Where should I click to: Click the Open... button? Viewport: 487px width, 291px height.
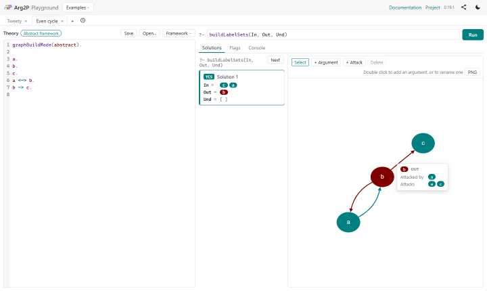pyautogui.click(x=149, y=33)
